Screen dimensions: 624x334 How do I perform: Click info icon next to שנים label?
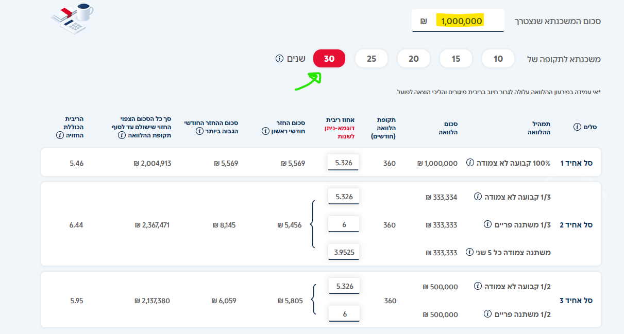tap(279, 59)
